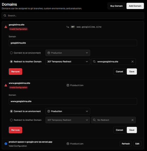Click the Buy Domain button
The height and width of the screenshot is (151, 147).
(x=117, y=6)
